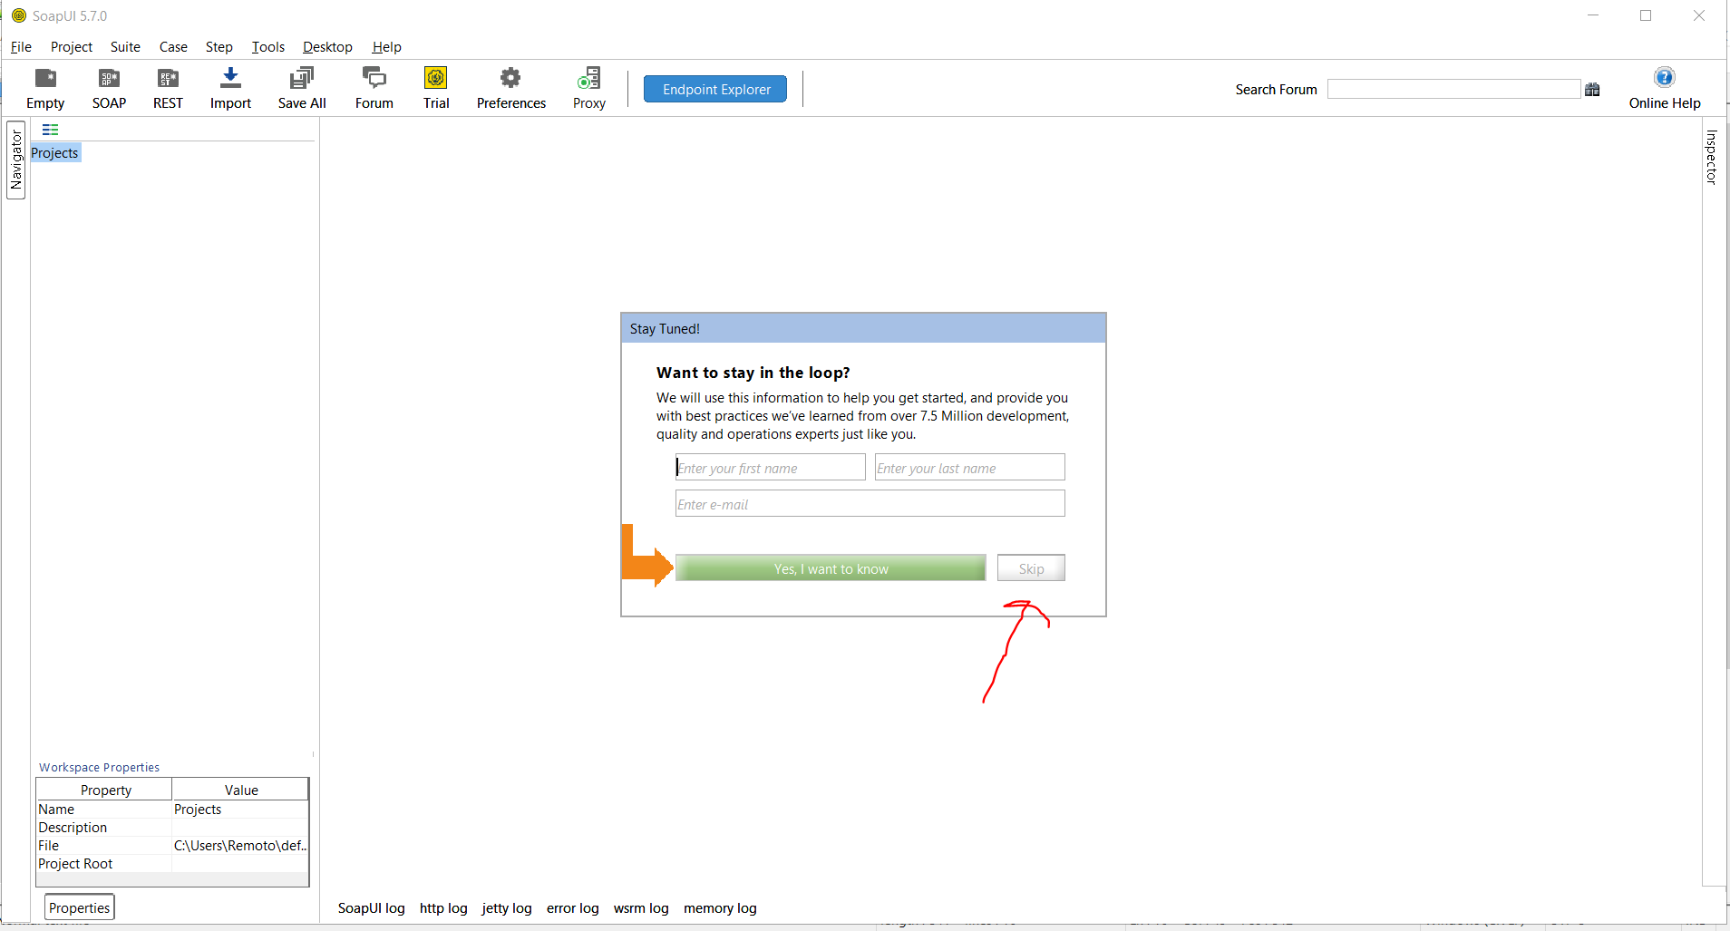Click the SoapUI application logo icon

click(19, 15)
